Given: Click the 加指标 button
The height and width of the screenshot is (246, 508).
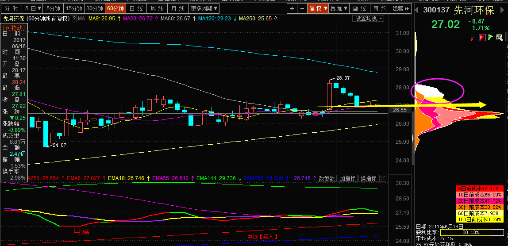Looking at the screenshot, I should (x=348, y=178).
